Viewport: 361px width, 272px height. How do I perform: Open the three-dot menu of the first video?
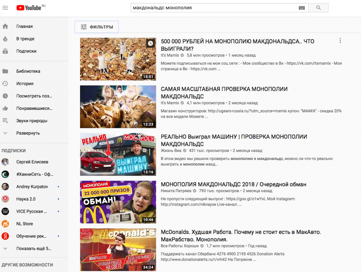(340, 41)
